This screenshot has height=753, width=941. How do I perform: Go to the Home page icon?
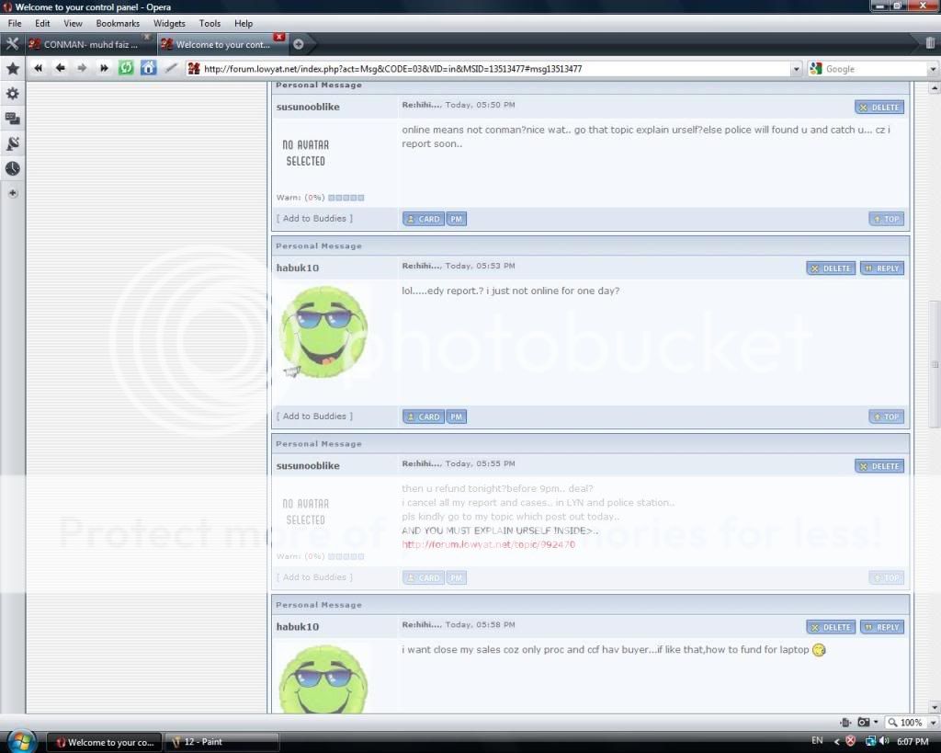(148, 68)
